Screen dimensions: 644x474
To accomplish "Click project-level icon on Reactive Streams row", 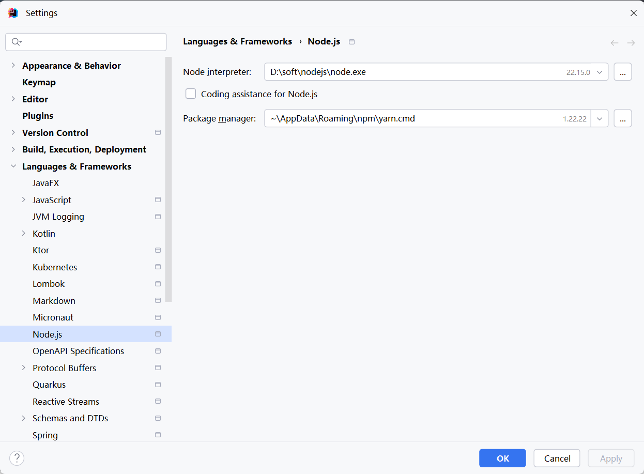I will tap(158, 401).
